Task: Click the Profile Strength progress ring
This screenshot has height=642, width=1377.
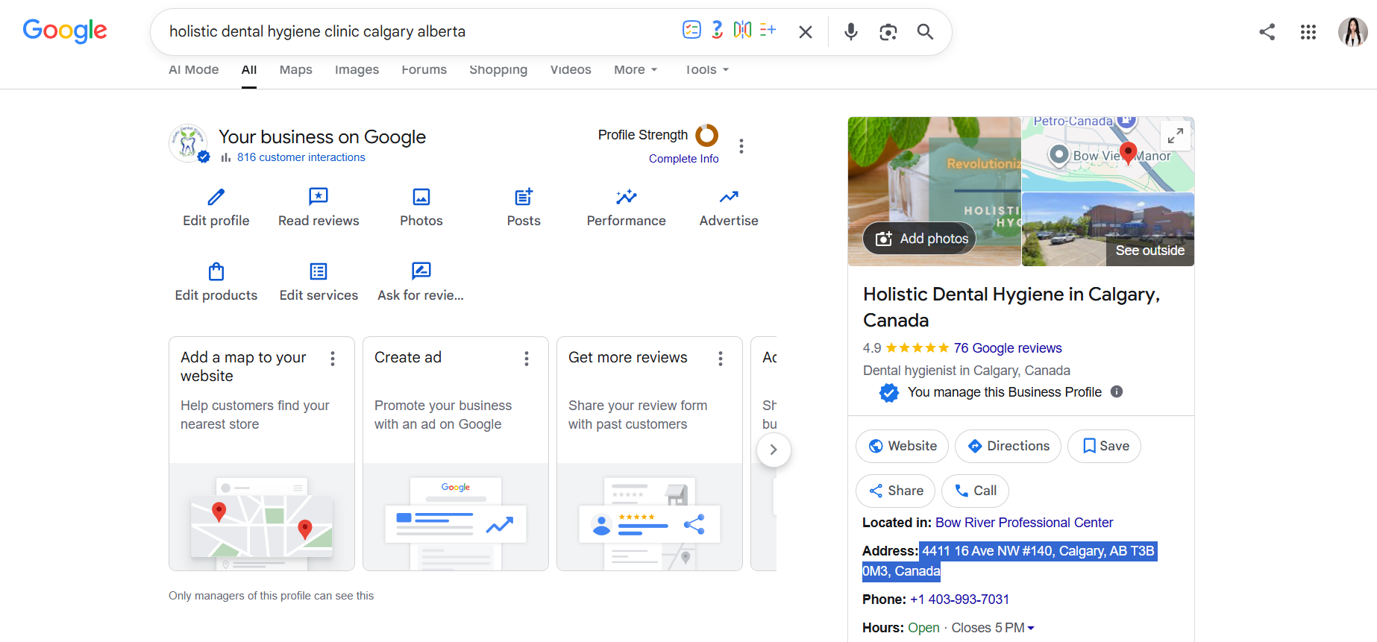Action: [706, 135]
